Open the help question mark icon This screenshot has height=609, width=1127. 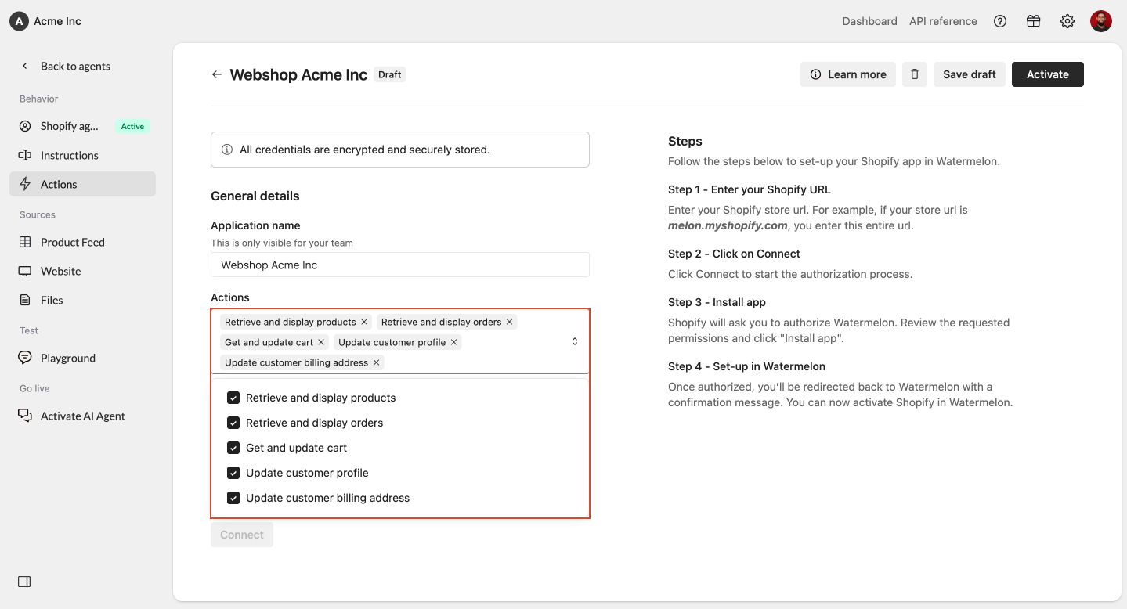(1000, 21)
